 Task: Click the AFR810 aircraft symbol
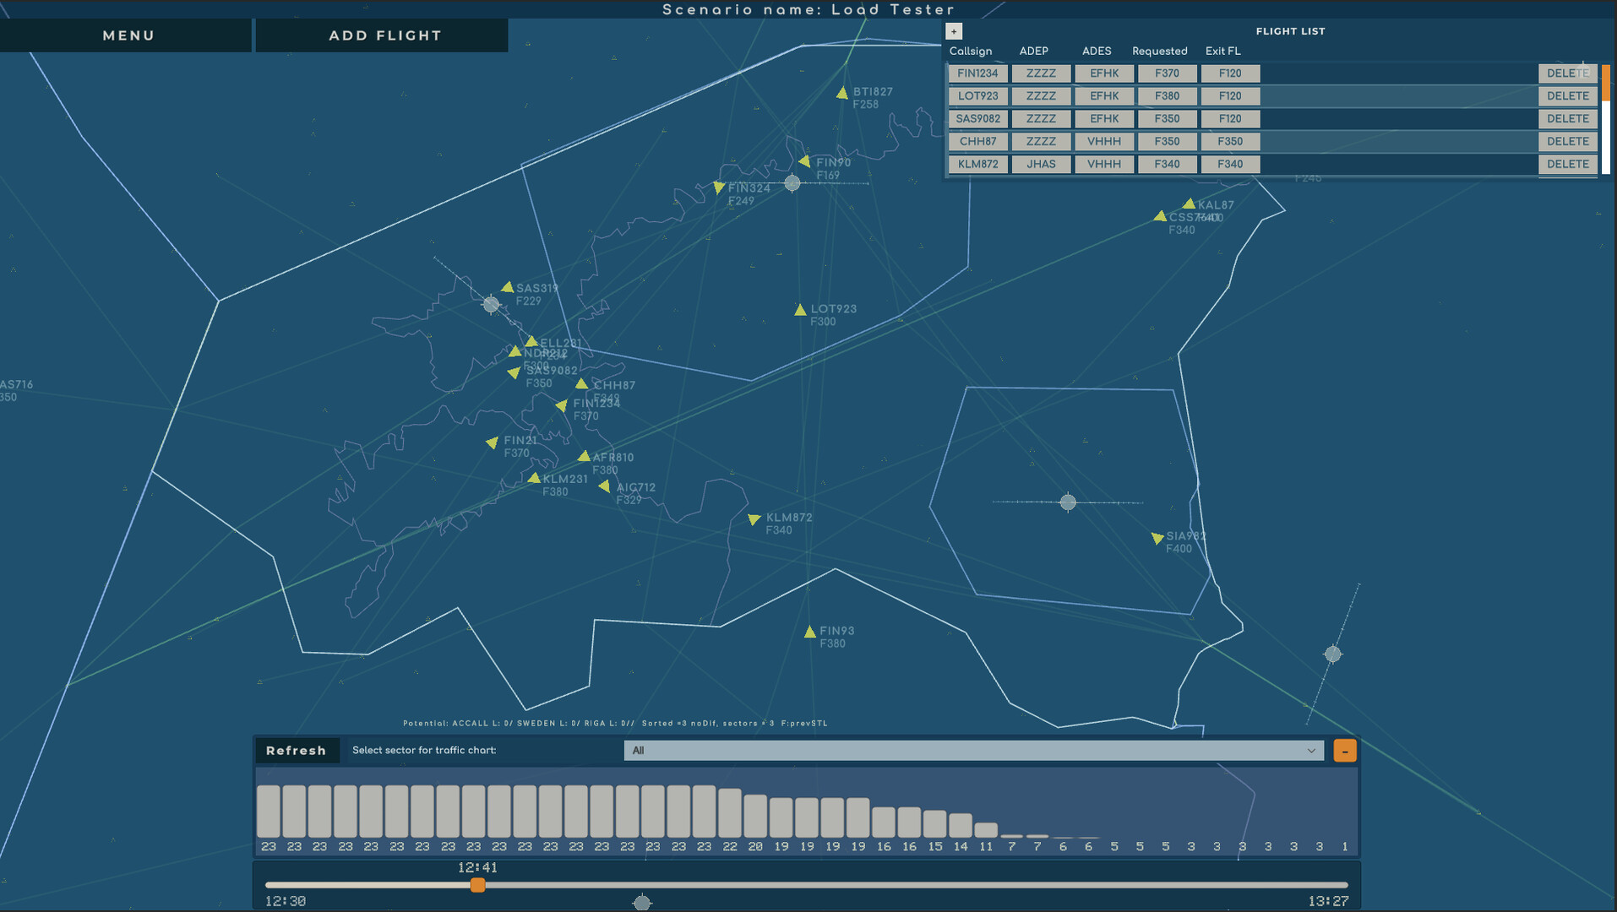(585, 456)
